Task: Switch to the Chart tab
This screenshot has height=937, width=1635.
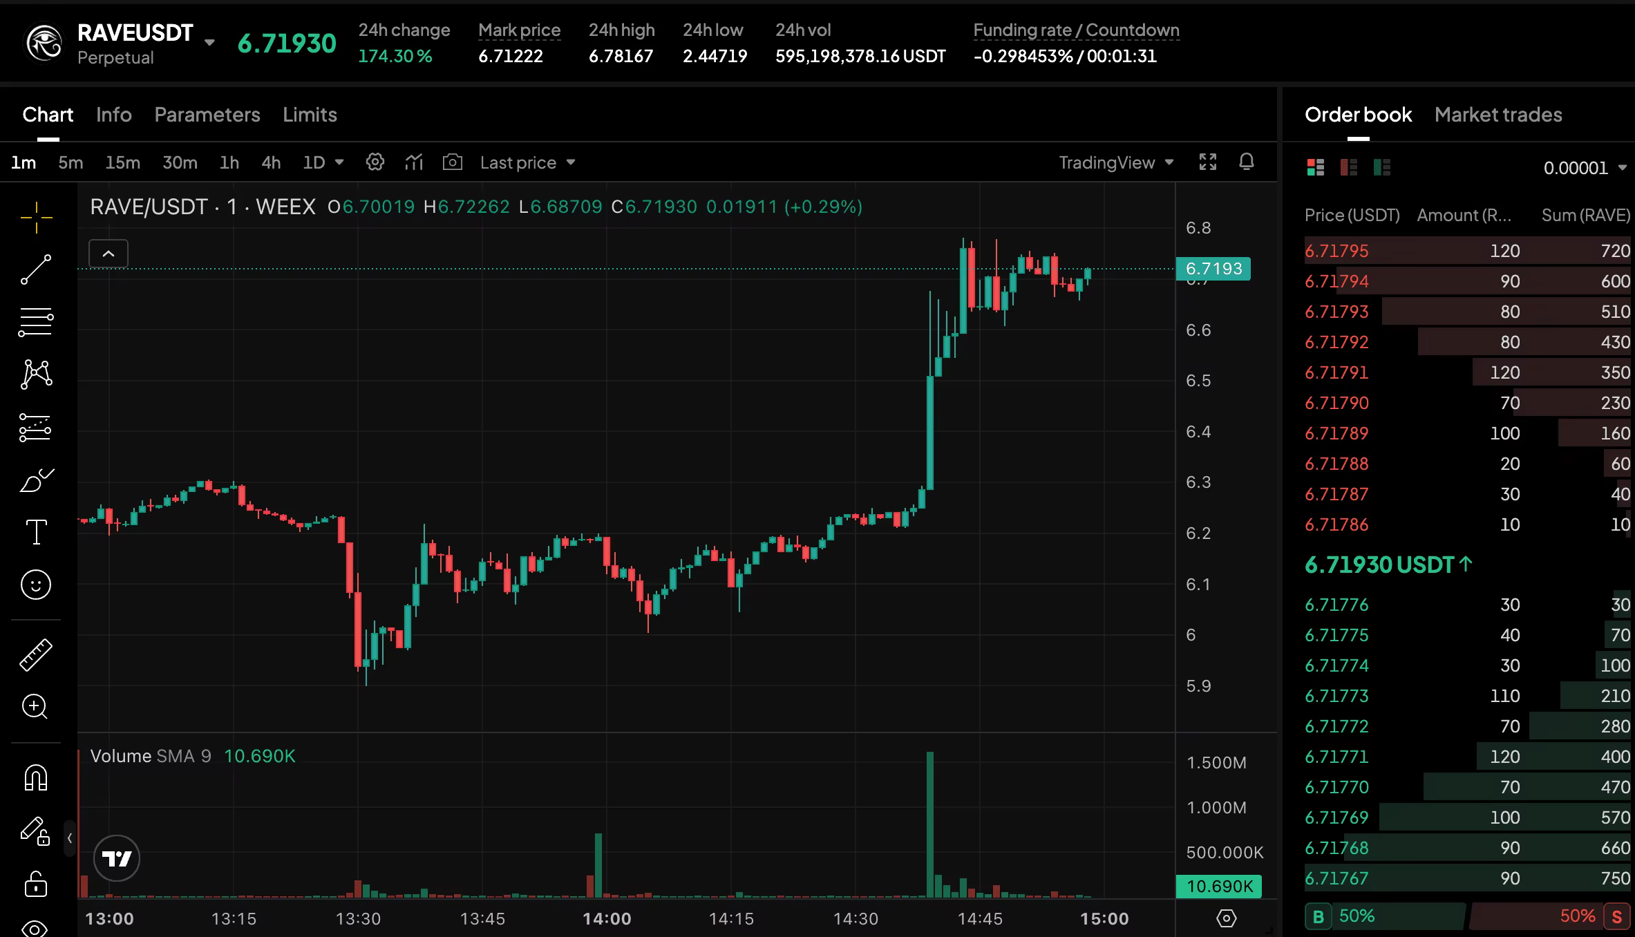Action: tap(48, 115)
